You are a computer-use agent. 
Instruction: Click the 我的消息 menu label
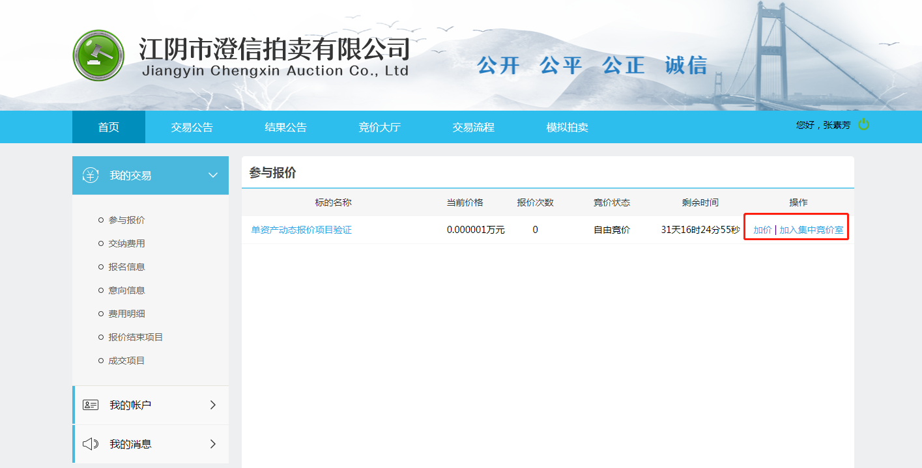pyautogui.click(x=130, y=444)
